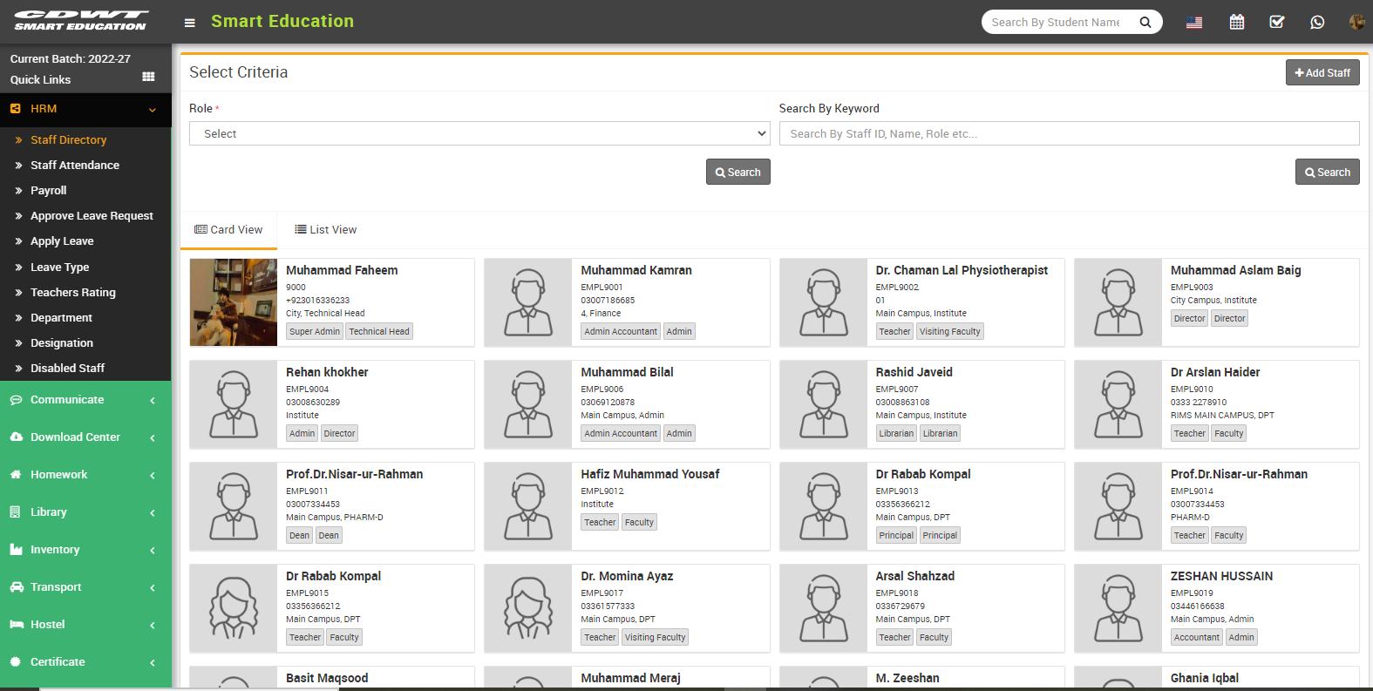
Task: Open Teachers Rating in sidebar
Action: [x=73, y=293]
